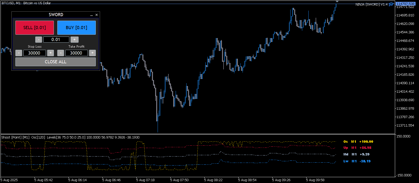Increase Take Profit value with plus
The height and width of the screenshot is (183, 419).
pos(92,53)
